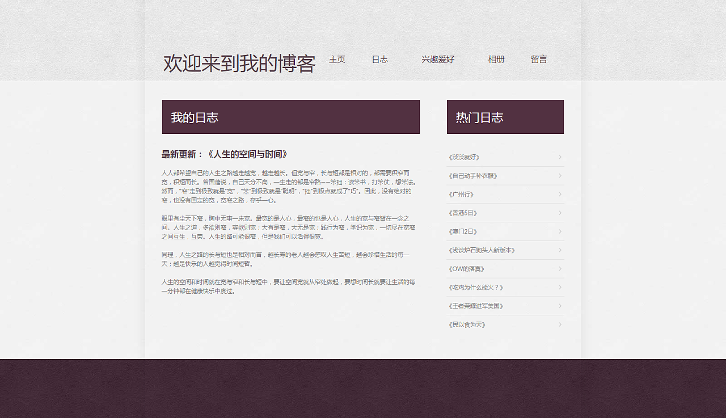Screen dimensions: 726x418
Task: Click the paragraph beginning 同理，人生之路的长与短
Action: (285, 259)
